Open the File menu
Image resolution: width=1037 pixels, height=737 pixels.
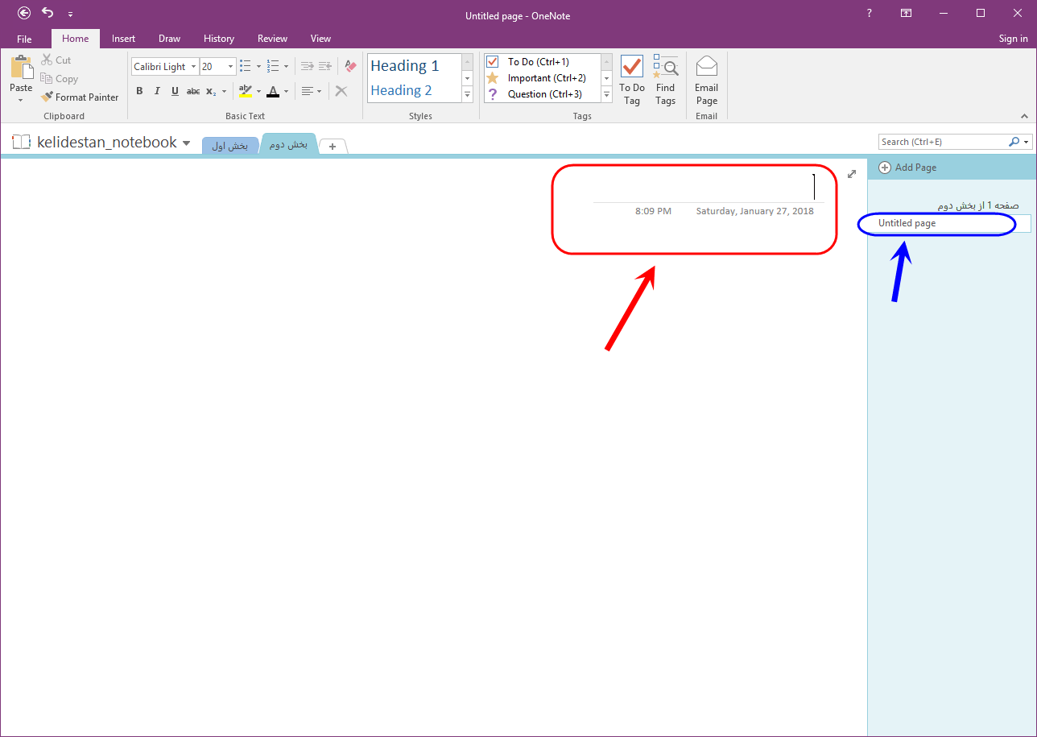click(24, 39)
